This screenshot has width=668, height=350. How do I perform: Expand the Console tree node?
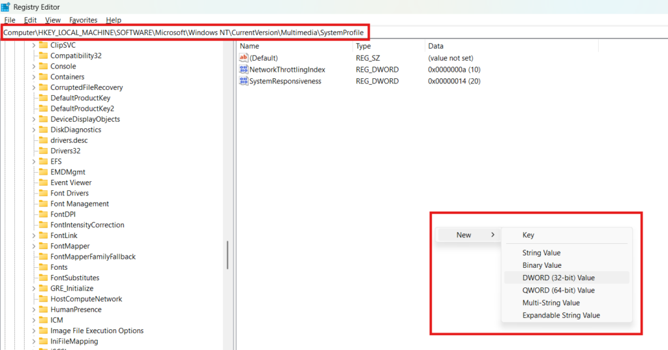(x=34, y=66)
